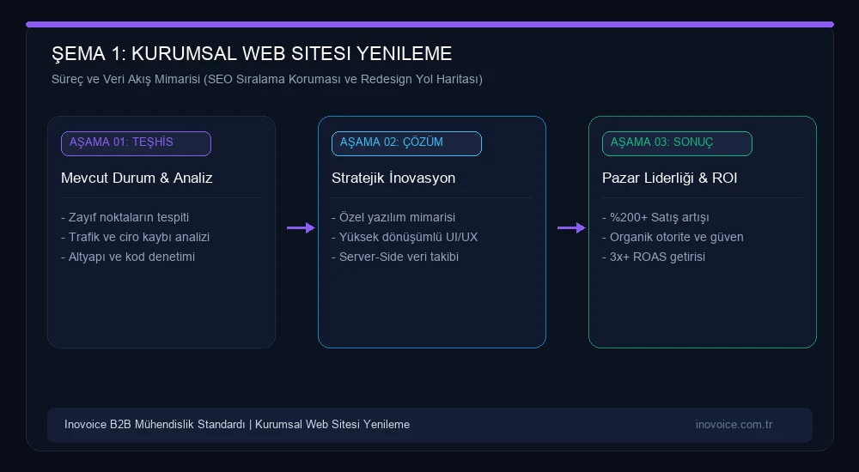Image resolution: width=859 pixels, height=472 pixels.
Task: Click the line %200+ Satış artışı
Action: pyautogui.click(x=655, y=217)
